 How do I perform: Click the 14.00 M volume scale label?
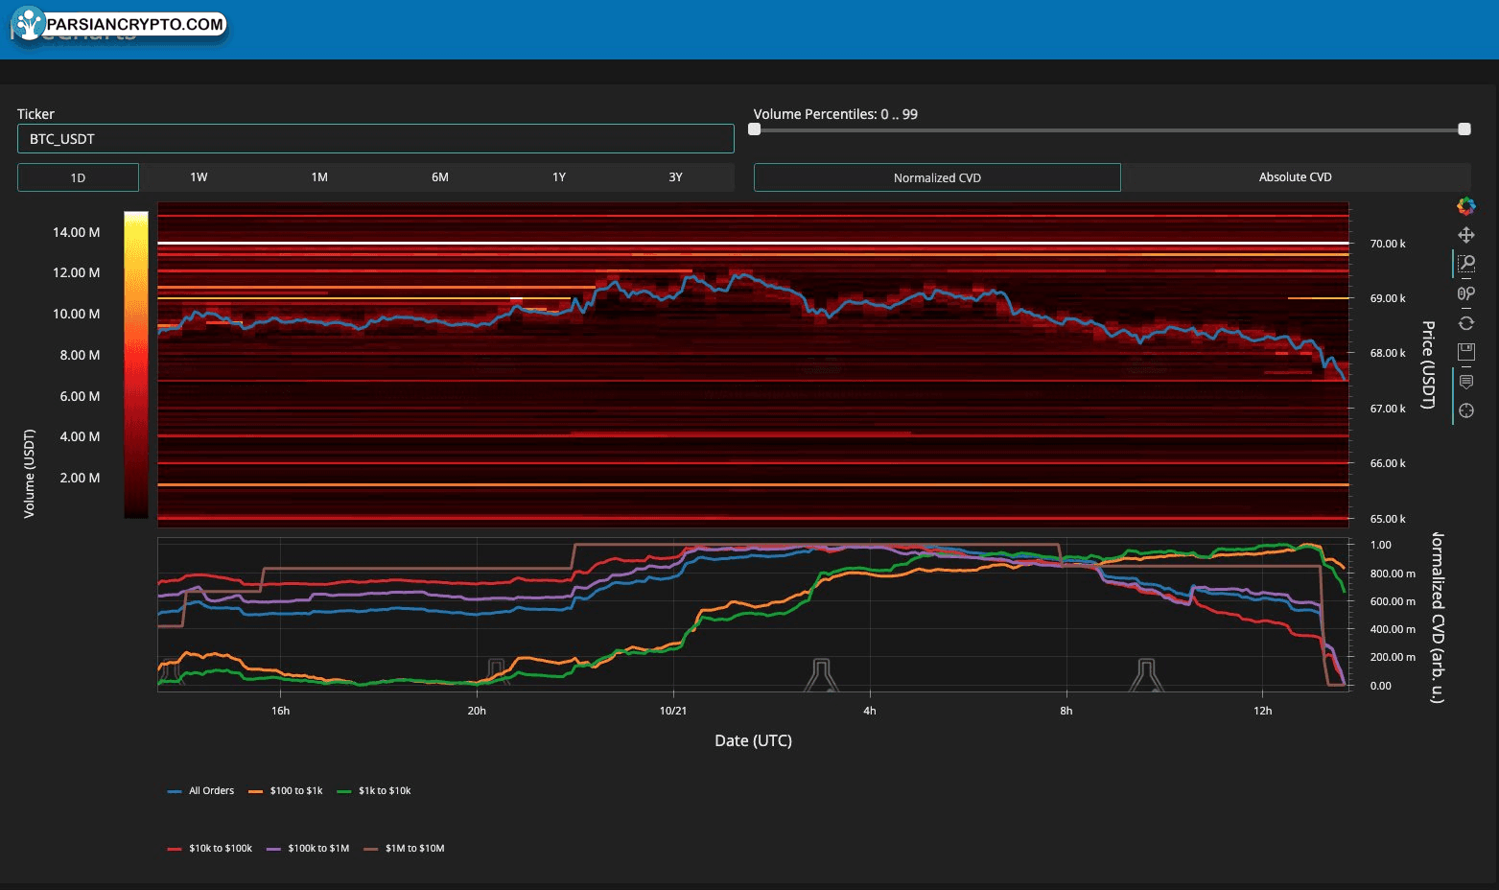pyautogui.click(x=77, y=232)
